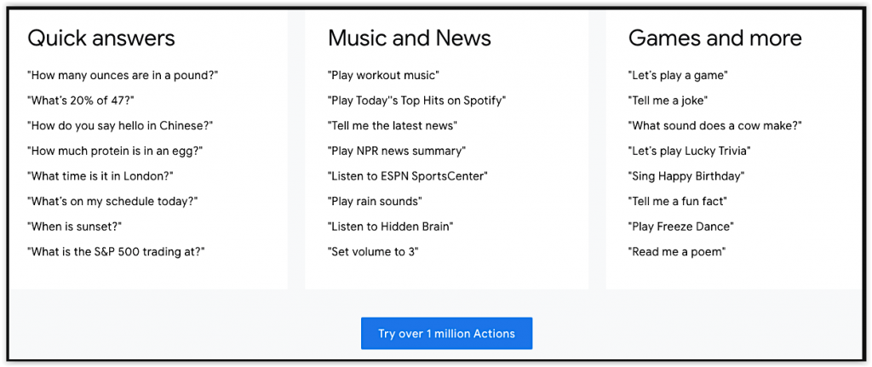Image resolution: width=872 pixels, height=367 pixels.
Task: Choose "How do you say hello in Chinese?"
Action: coord(120,126)
